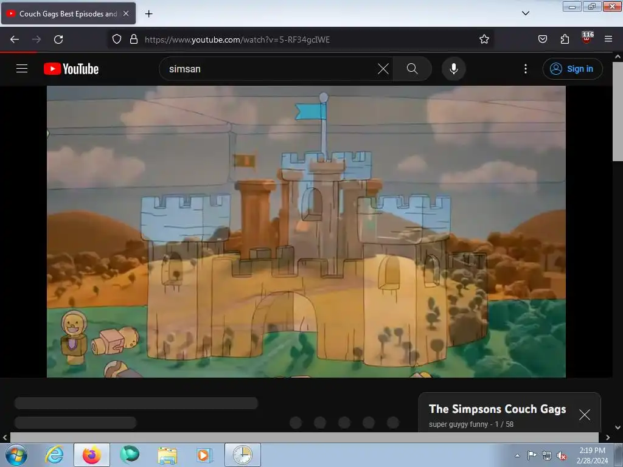Open the network tray icon
Image resolution: width=623 pixels, height=467 pixels.
coord(547,455)
